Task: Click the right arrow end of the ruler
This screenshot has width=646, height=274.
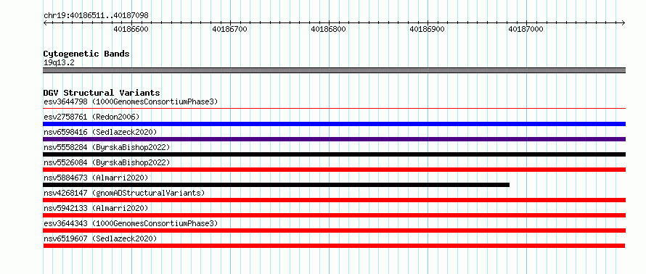Action: point(623,22)
